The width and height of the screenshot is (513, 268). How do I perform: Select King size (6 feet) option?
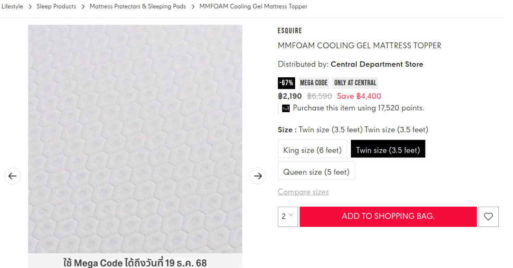(x=312, y=150)
